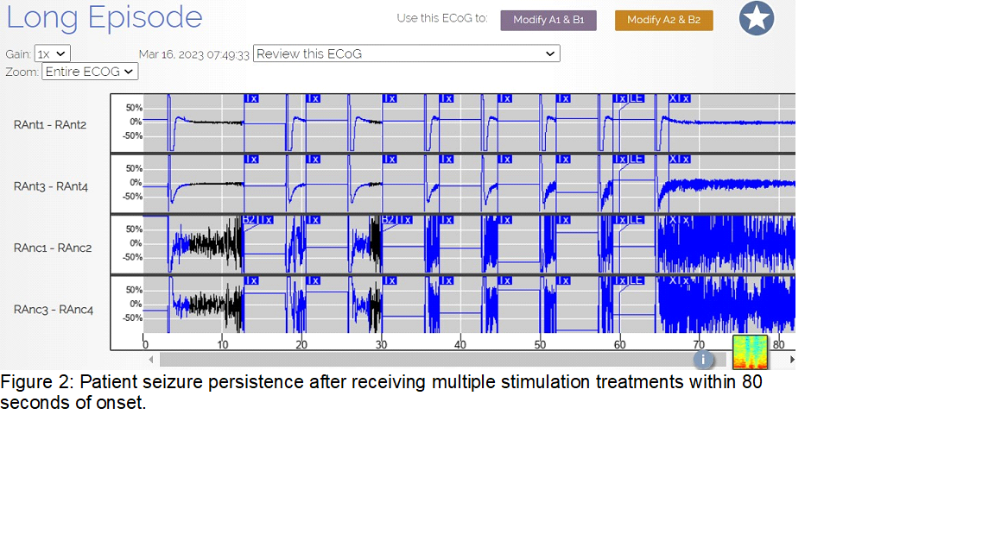Viewport: 995px width, 559px height.
Task: Click the horizontal ECoG scrollbar track
Action: [423, 360]
